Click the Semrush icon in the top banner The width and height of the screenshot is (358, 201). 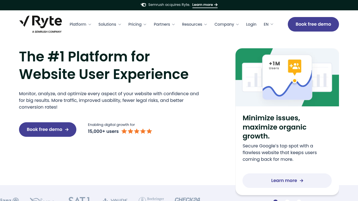click(x=143, y=5)
